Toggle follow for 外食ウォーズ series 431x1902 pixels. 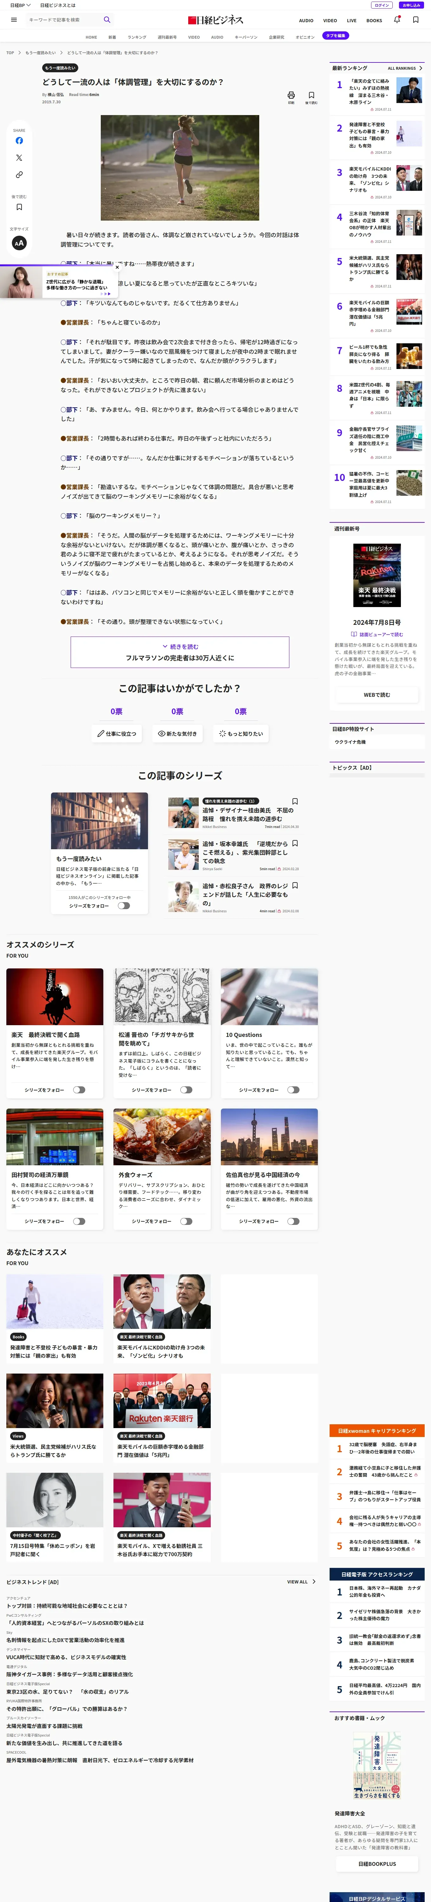pos(186,1221)
